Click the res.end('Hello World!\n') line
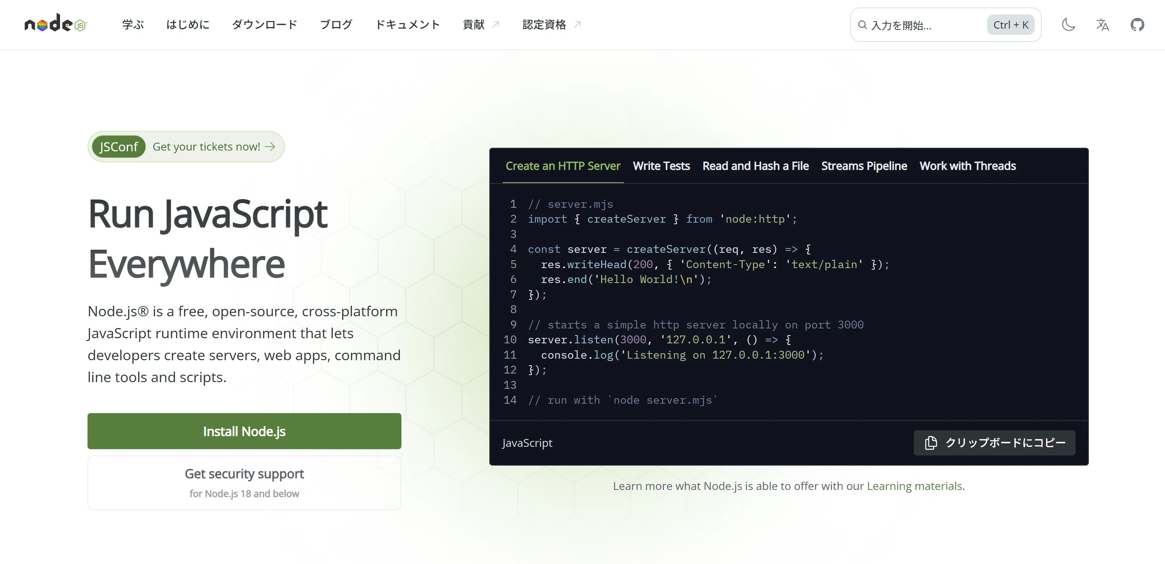The image size is (1165, 564). (626, 279)
